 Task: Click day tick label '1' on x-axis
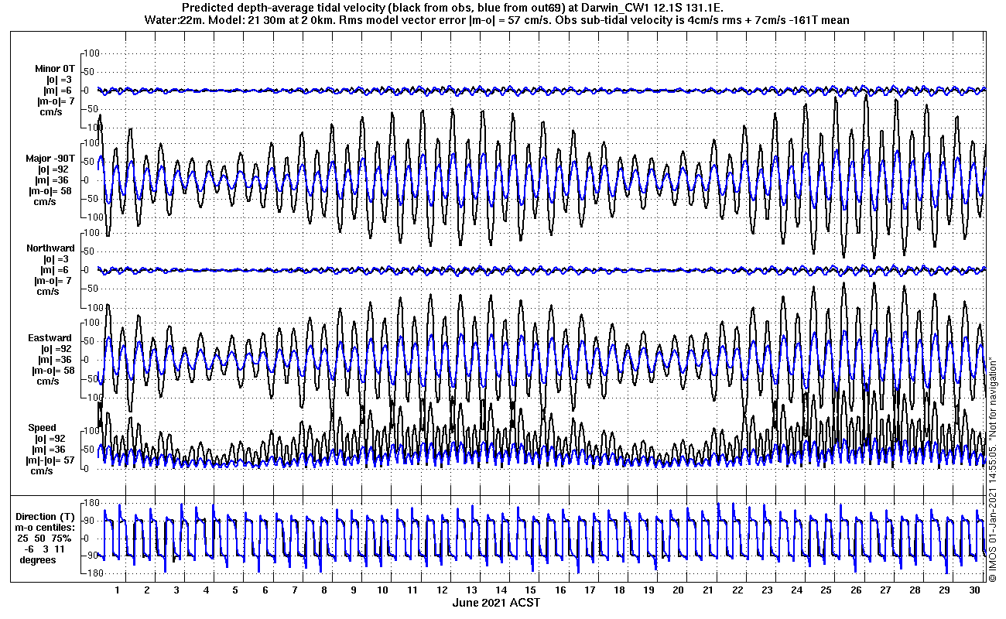coord(118,590)
